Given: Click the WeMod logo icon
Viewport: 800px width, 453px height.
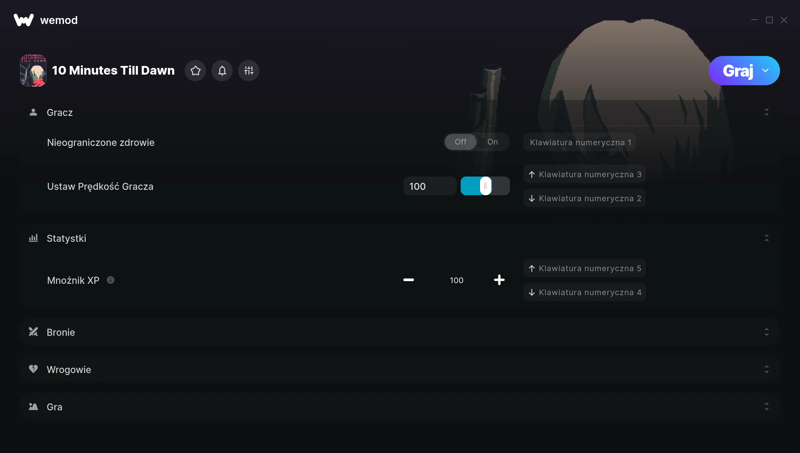Looking at the screenshot, I should (24, 20).
